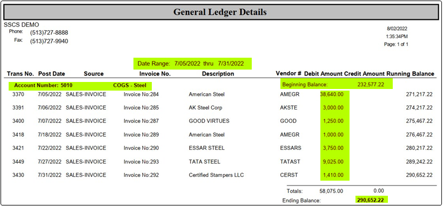Select AK Steel Corp description
Image resolution: width=443 pixels, height=206 pixels.
[x=206, y=108]
